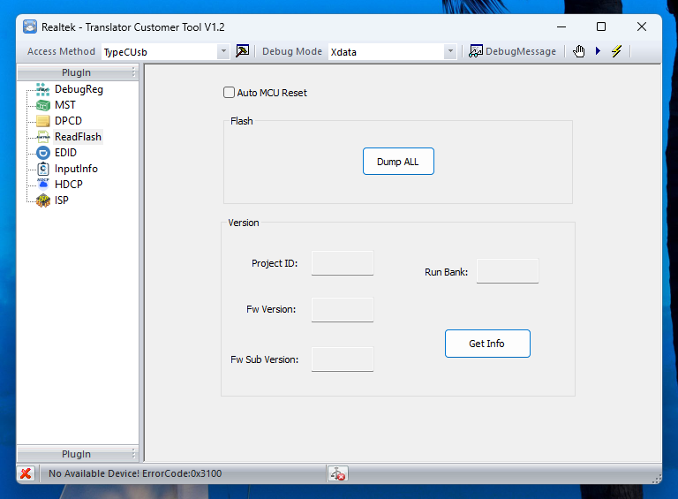This screenshot has height=499, width=678.
Task: Click the Get Info button
Action: (487, 344)
